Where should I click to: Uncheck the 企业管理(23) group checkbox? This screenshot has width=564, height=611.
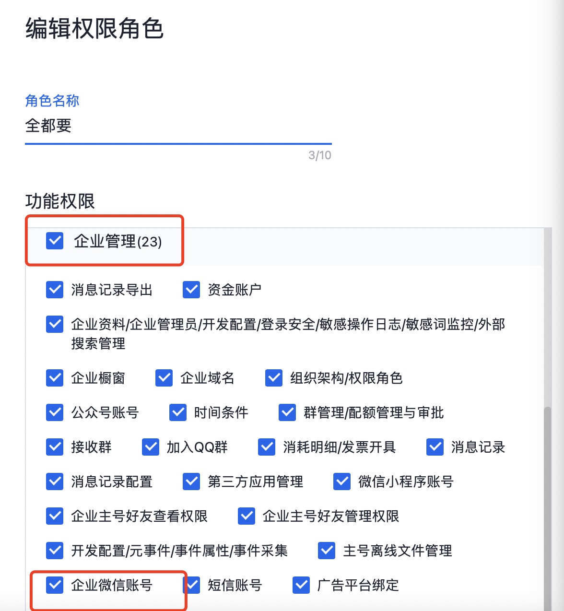click(x=55, y=241)
